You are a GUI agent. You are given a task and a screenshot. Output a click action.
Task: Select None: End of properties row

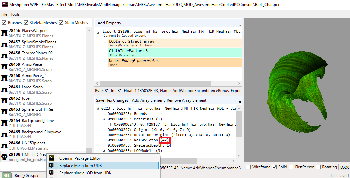click(175, 63)
